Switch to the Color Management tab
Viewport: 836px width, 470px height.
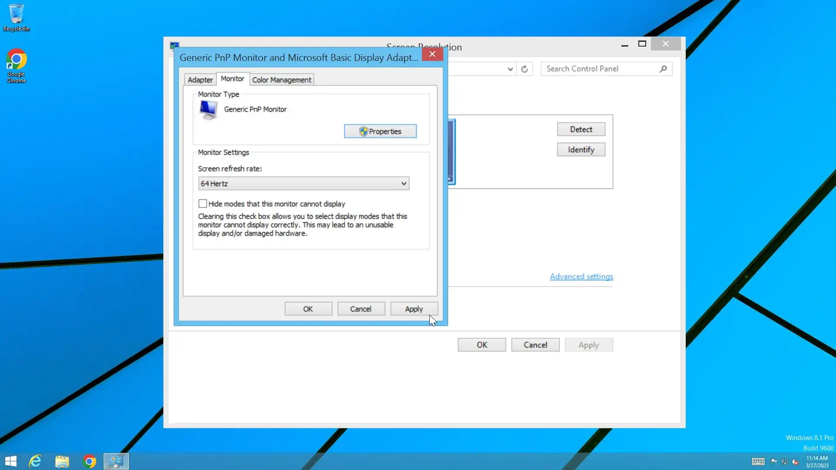tap(282, 80)
